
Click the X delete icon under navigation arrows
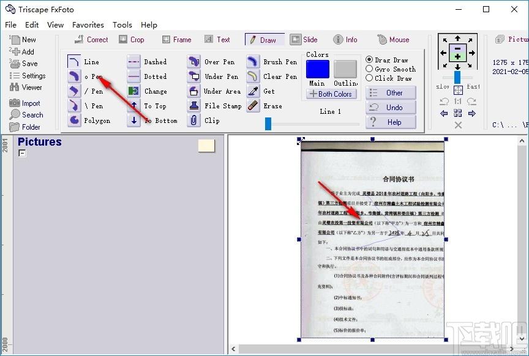point(458,125)
